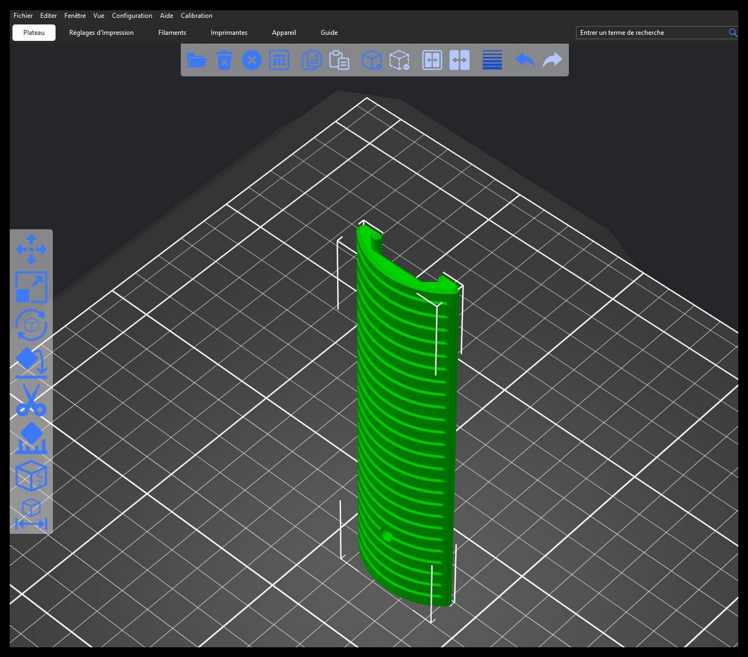Select the Scale tool
748x657 pixels.
[31, 287]
